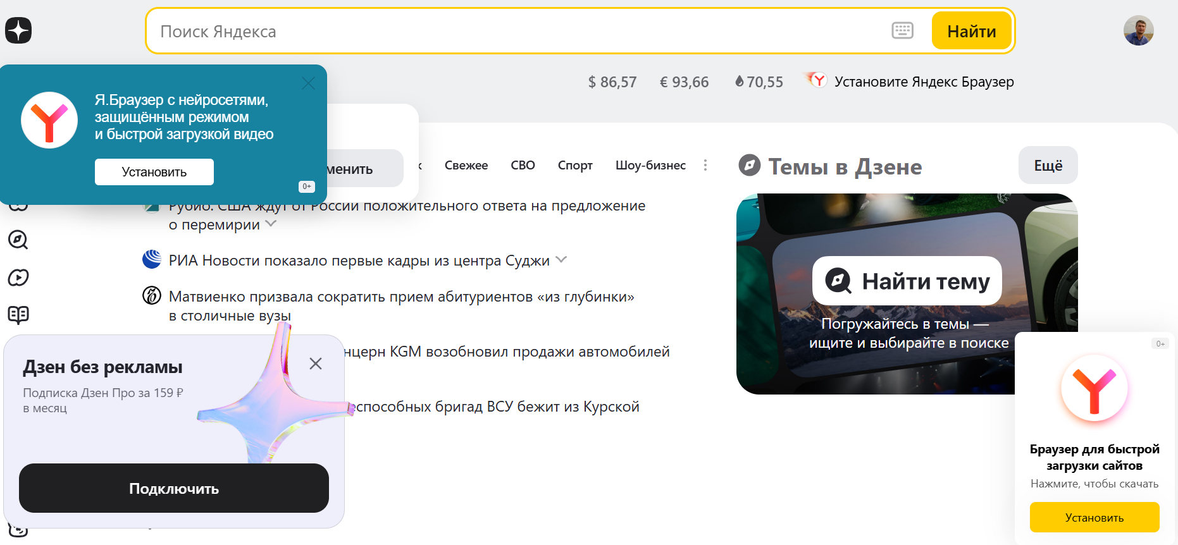Image resolution: width=1178 pixels, height=545 pixels.
Task: Click the 'Подключить' subscription button
Action: click(x=173, y=488)
